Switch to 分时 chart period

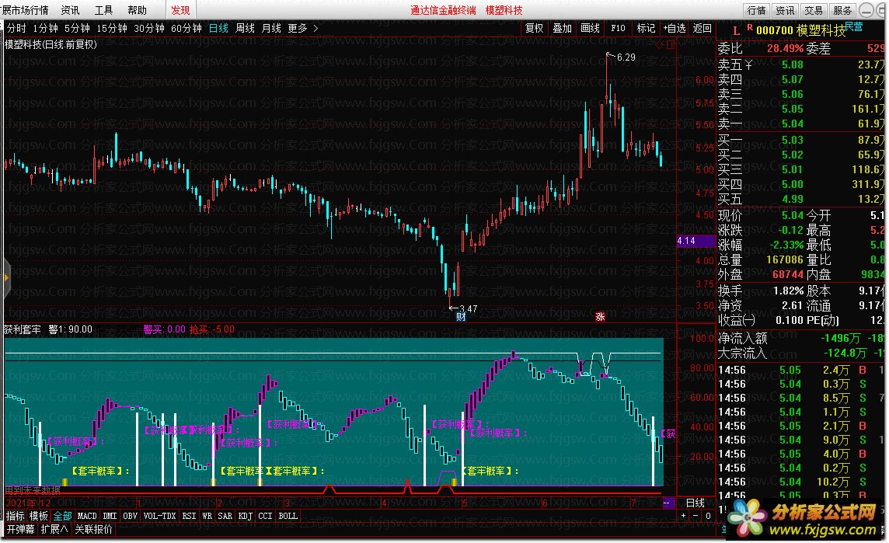coord(16,28)
